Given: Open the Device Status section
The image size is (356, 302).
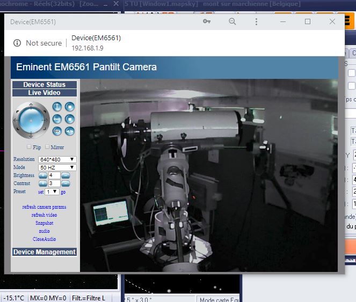Looking at the screenshot, I should [44, 85].
